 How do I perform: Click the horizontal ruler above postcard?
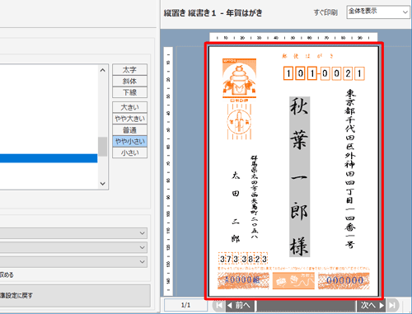(x=293, y=37)
